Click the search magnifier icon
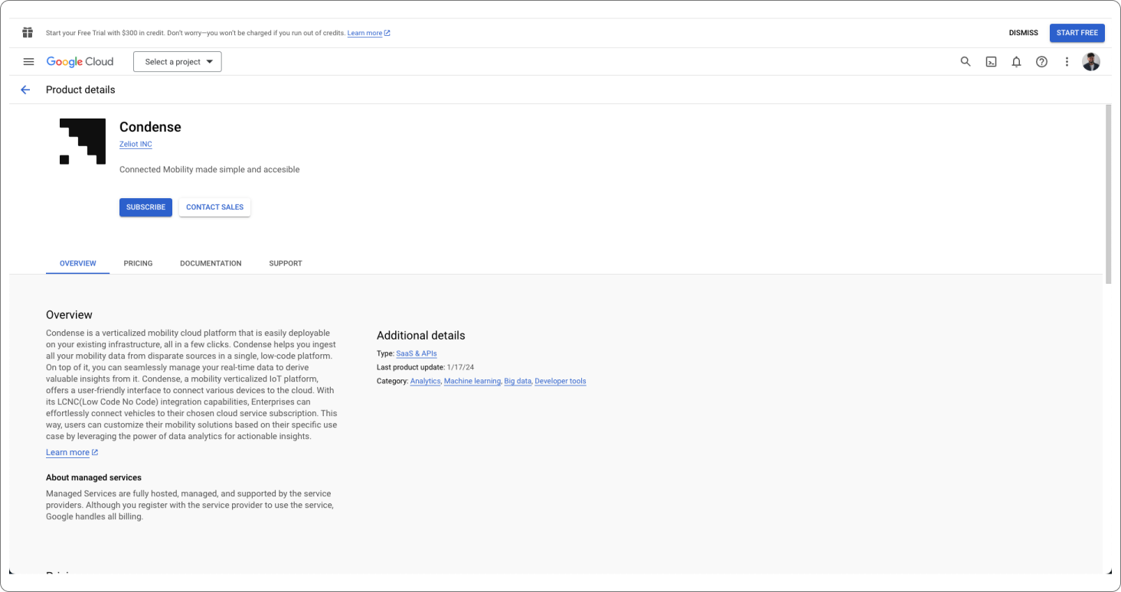 pos(966,62)
